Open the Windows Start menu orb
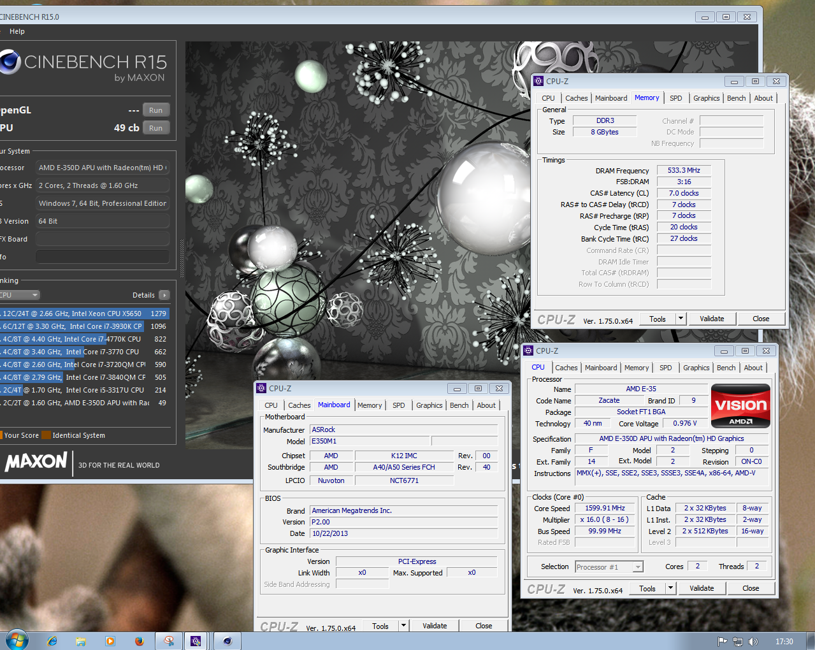Screen dimensions: 815x650 (17, 640)
